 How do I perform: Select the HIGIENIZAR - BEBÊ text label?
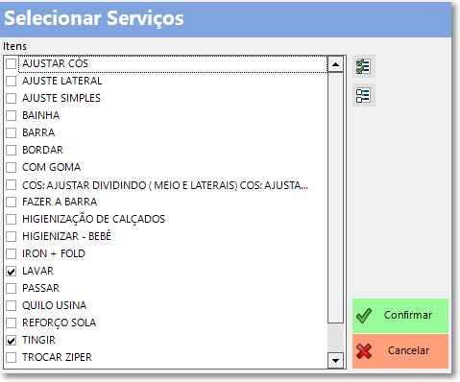coord(66,236)
